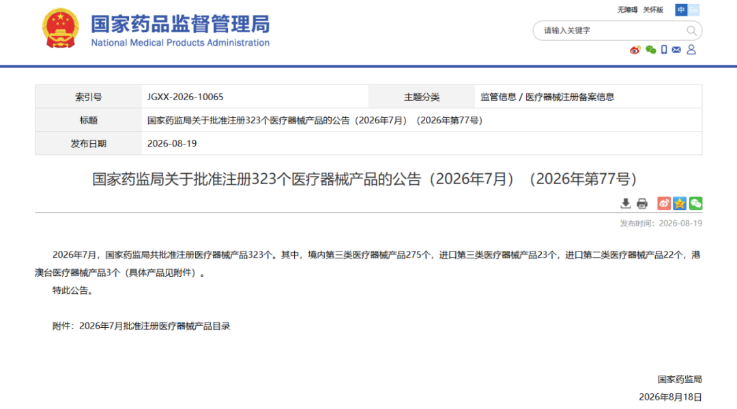Click the national emblem logo

60,28
